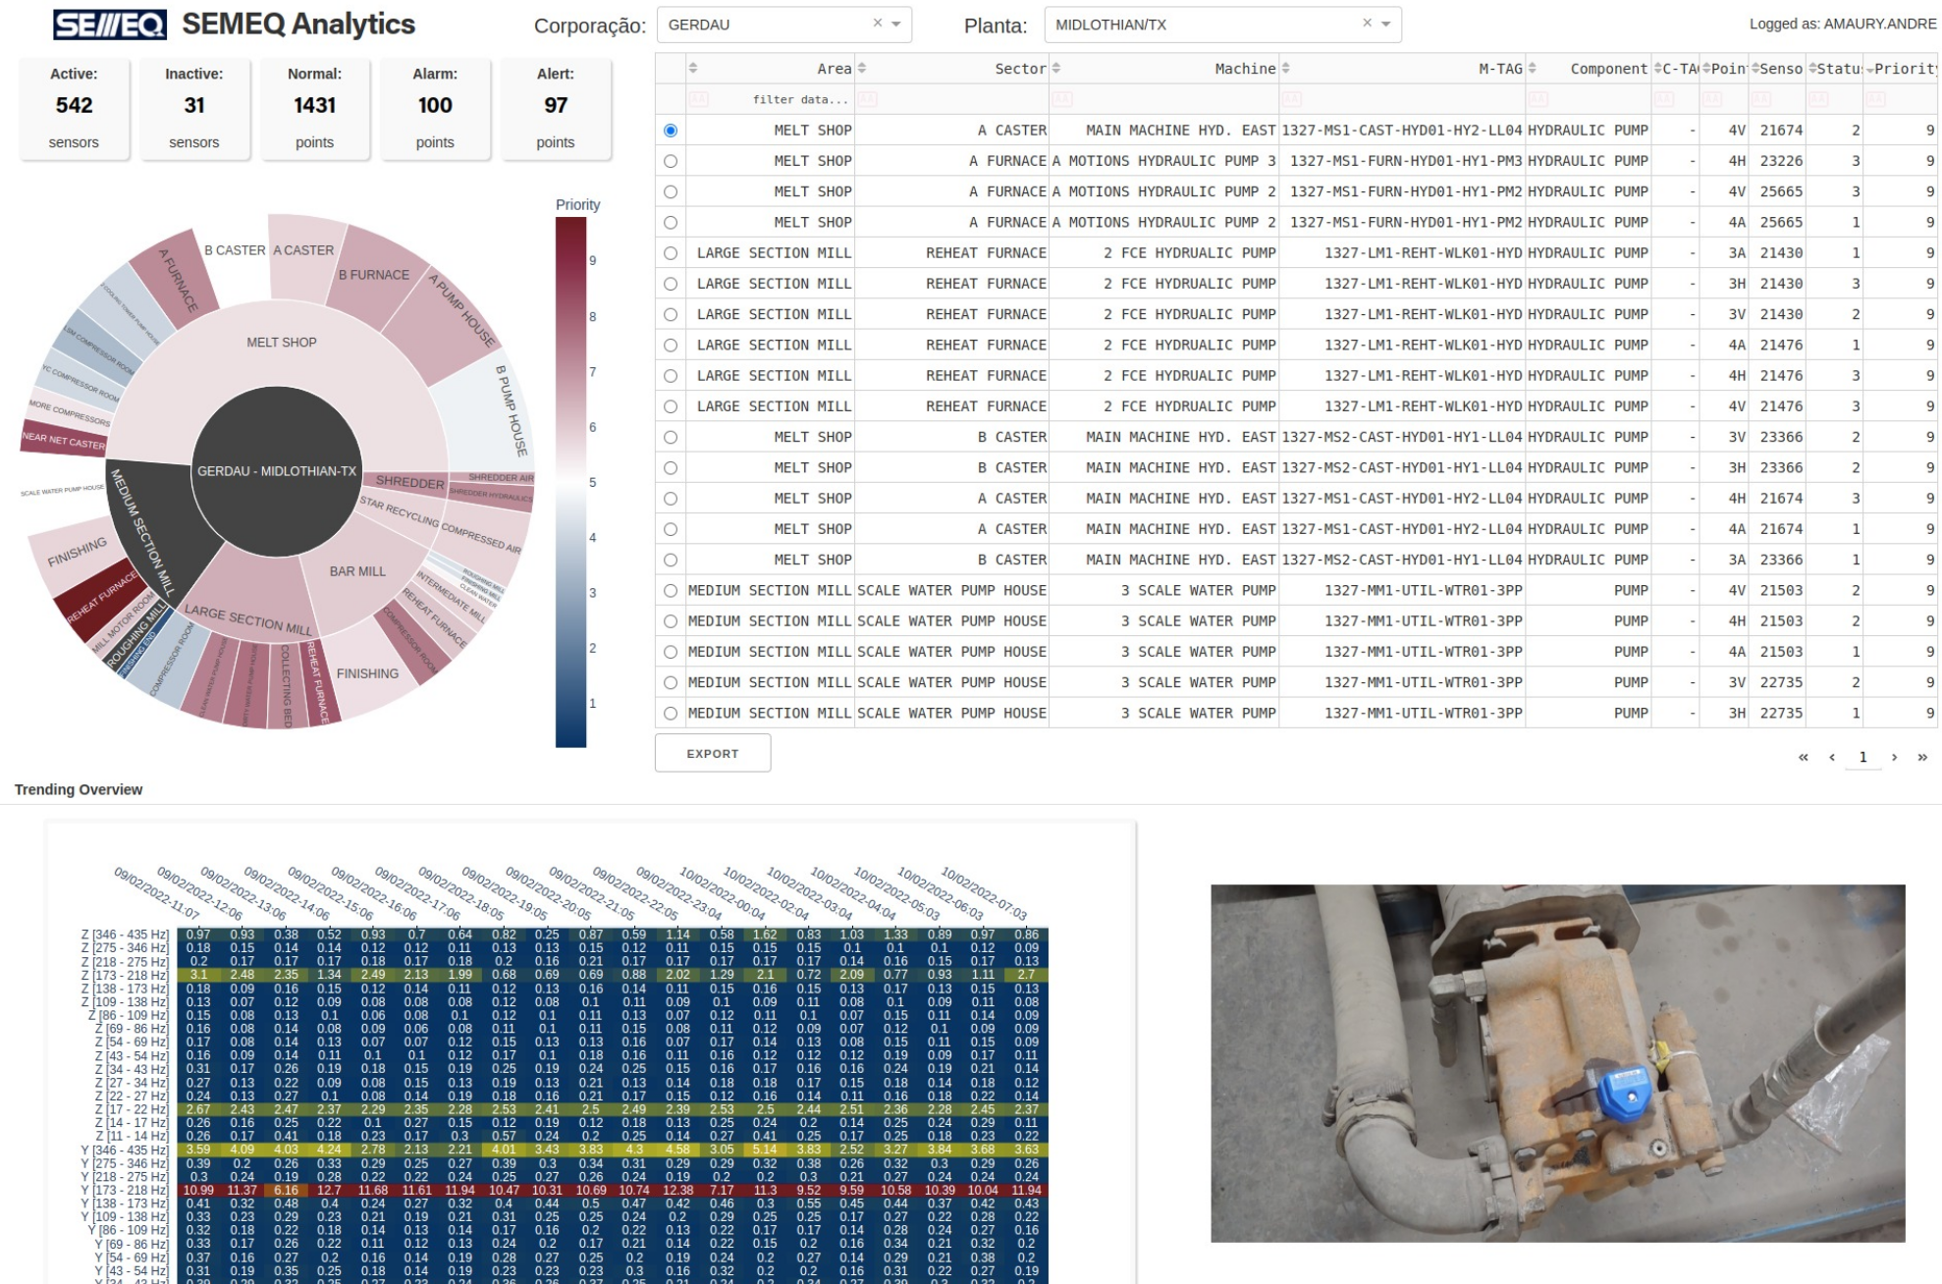This screenshot has width=1942, height=1284.
Task: Click the Inactive 31 sensors card
Action: click(194, 108)
